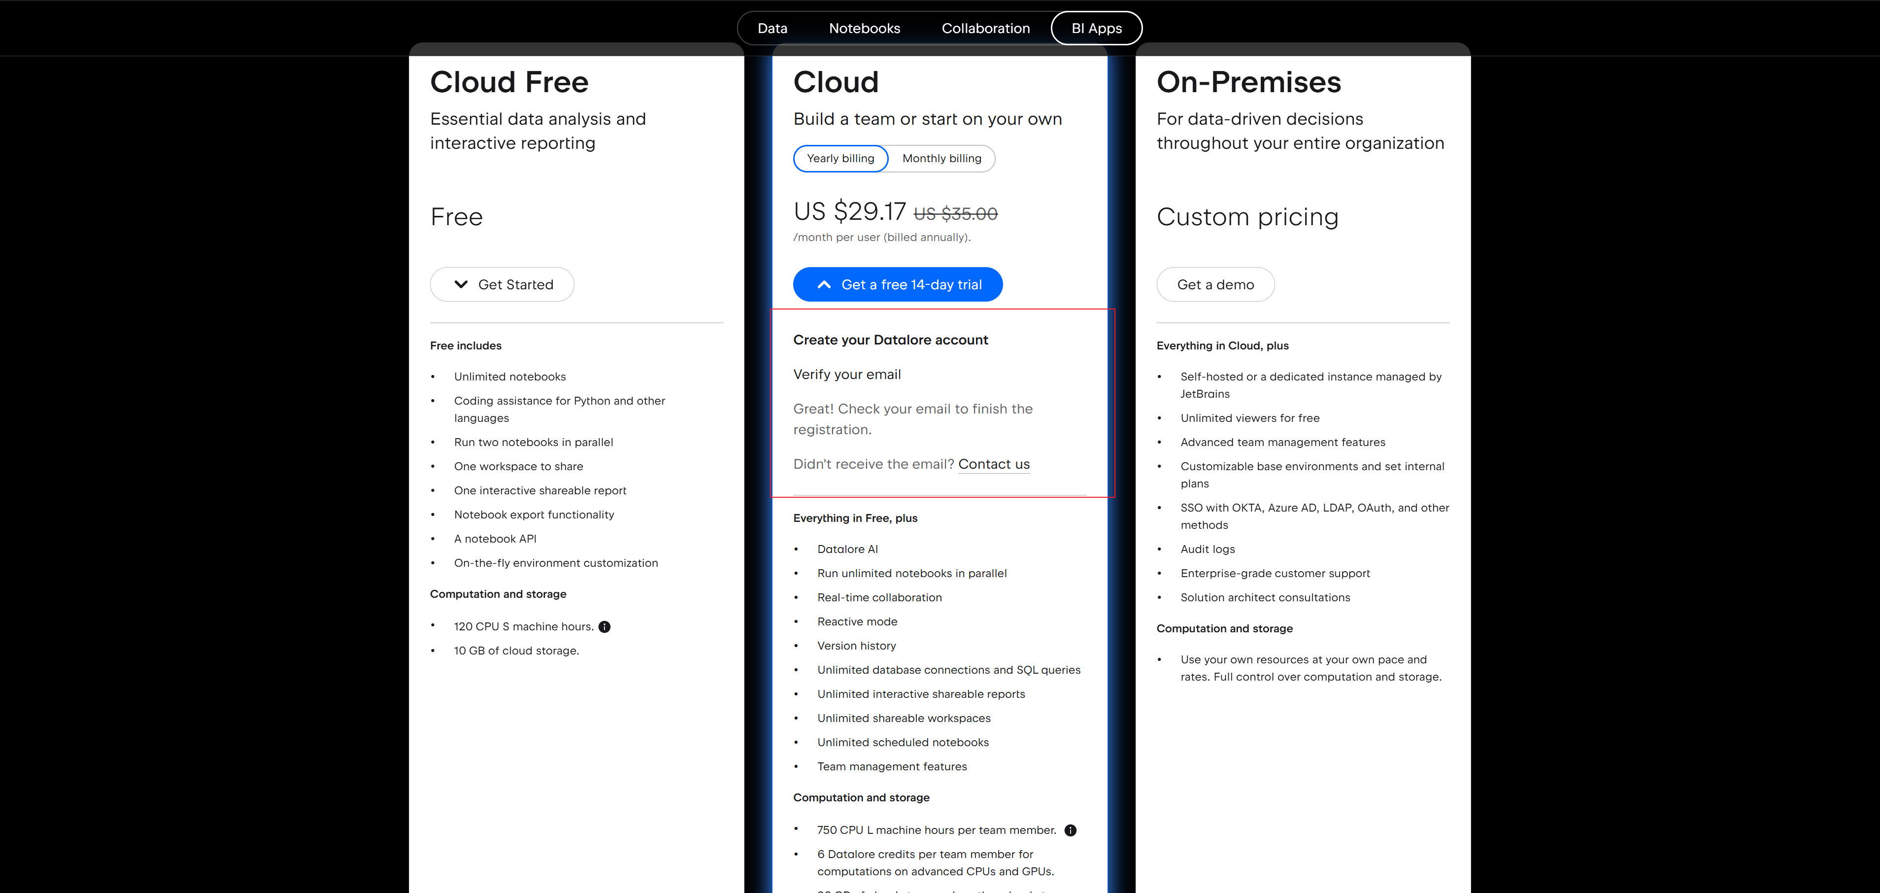Viewport: 1880px width, 893px height.
Task: Request a demo via Get a demo
Action: (x=1216, y=285)
